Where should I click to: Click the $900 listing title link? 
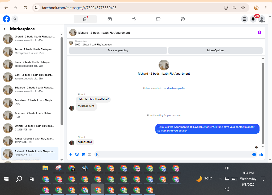93,45
